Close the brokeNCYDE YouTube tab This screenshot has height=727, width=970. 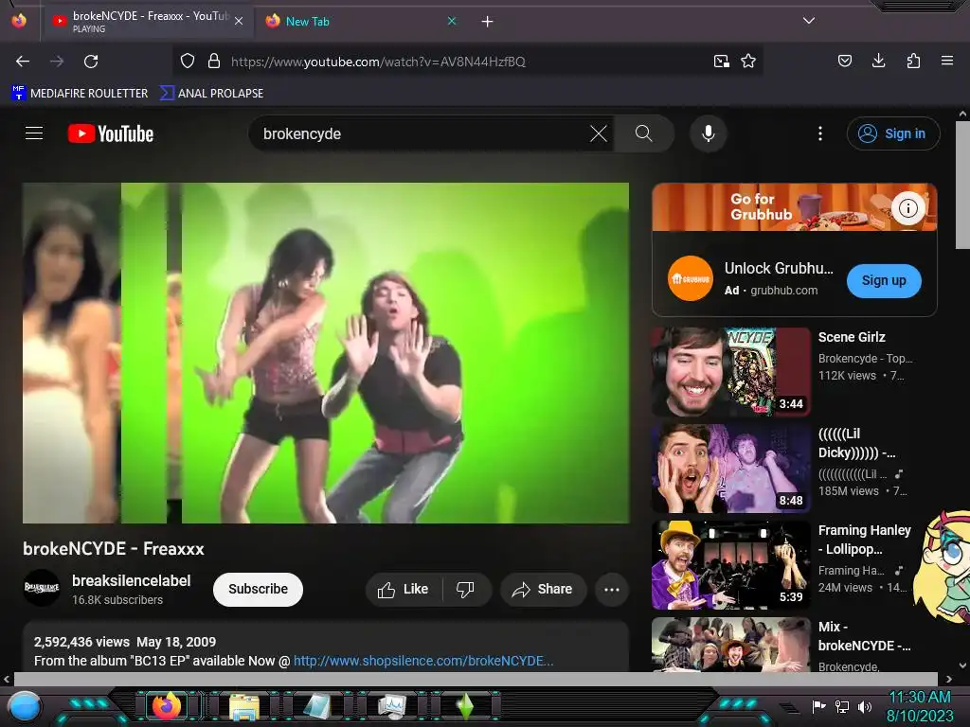click(239, 21)
